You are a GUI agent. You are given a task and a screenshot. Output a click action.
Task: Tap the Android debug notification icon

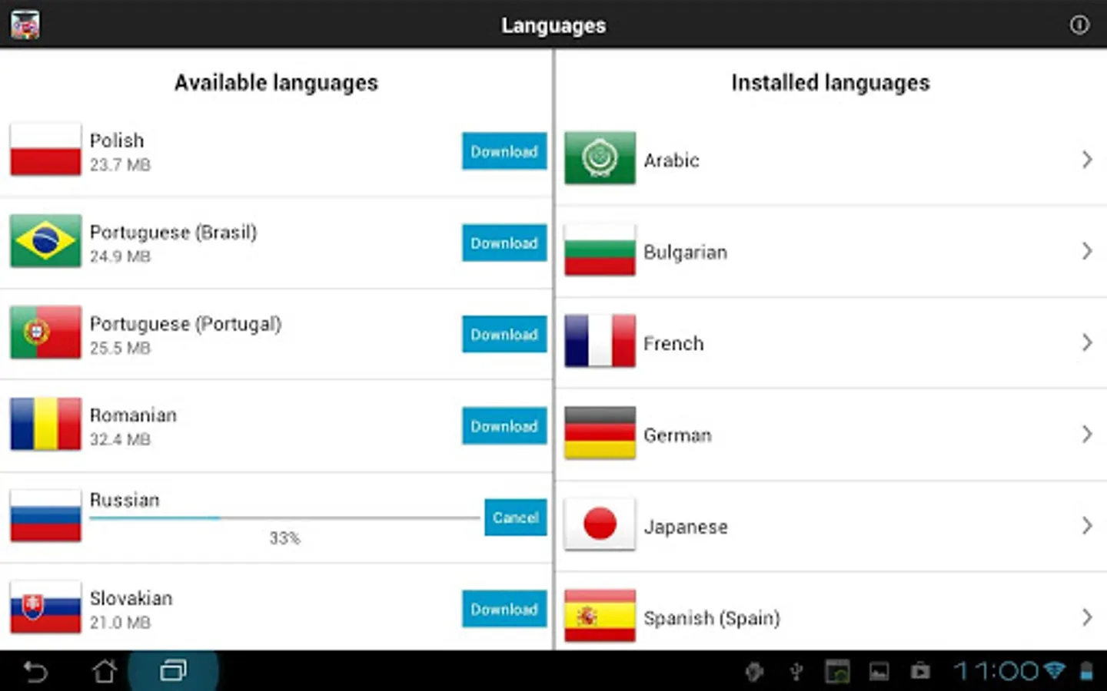754,672
